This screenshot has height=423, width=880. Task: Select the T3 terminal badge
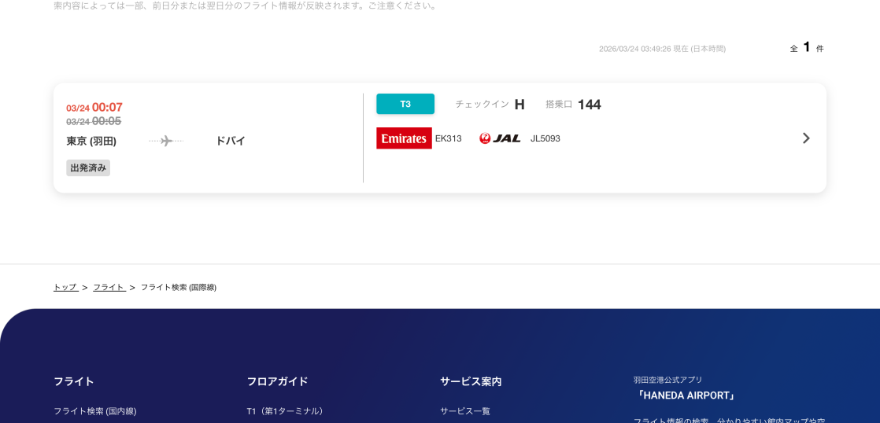pyautogui.click(x=405, y=104)
